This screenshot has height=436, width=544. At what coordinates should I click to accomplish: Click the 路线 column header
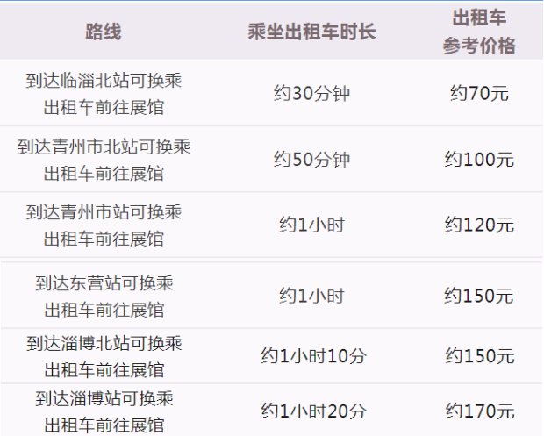104,32
